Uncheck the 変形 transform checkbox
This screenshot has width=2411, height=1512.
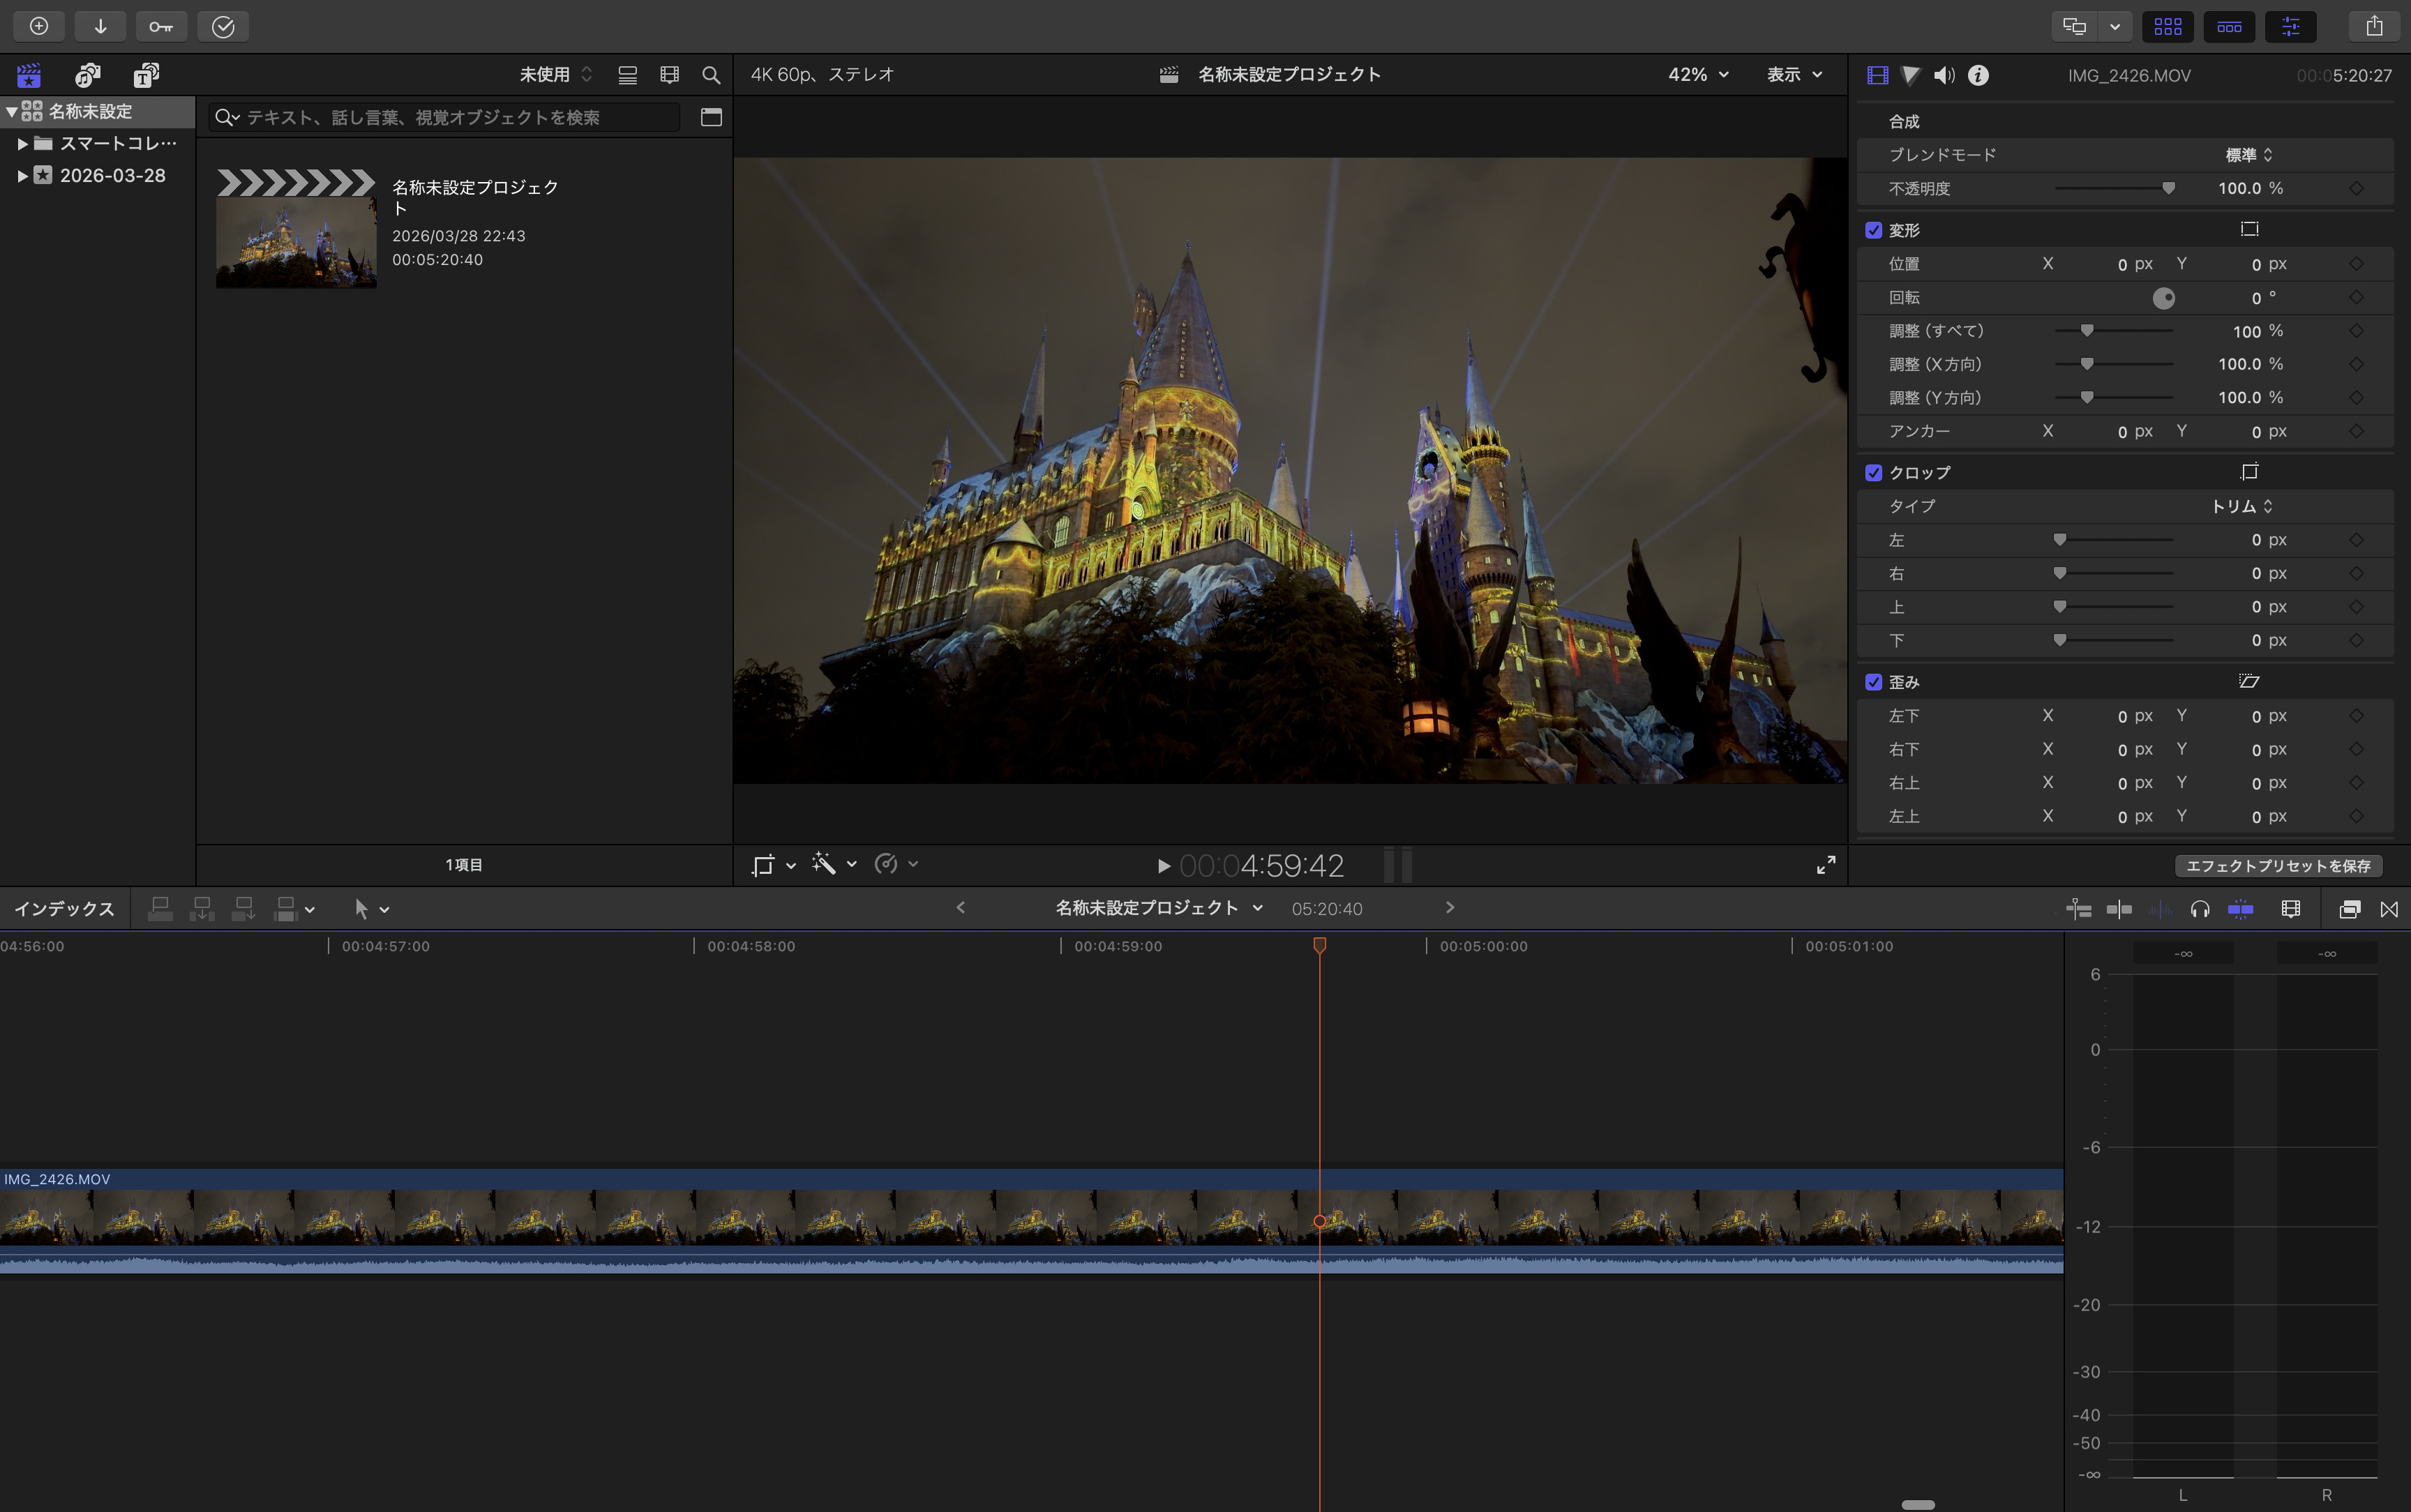[x=1874, y=230]
